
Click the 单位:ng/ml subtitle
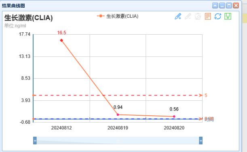pyautogui.click(x=15, y=26)
